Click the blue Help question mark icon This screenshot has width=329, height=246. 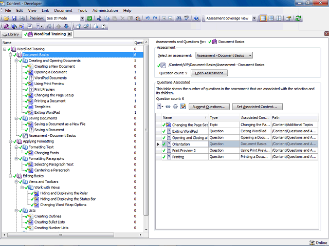click(196, 18)
